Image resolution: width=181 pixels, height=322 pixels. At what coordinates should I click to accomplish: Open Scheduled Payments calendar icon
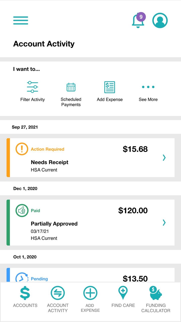[x=71, y=87]
